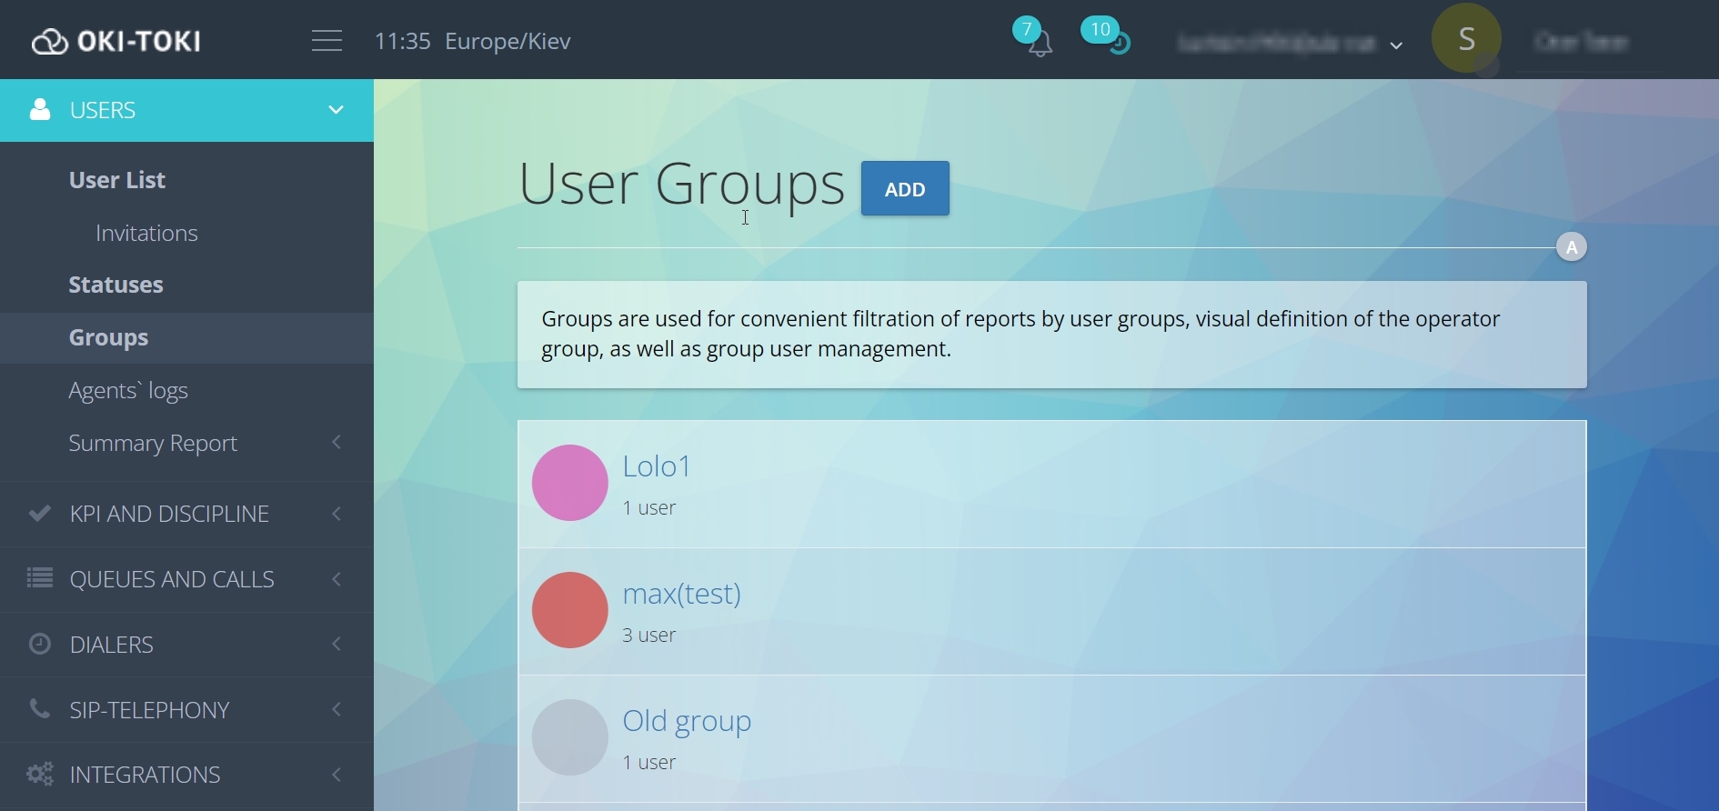Click the round A marker on the divider

tap(1572, 247)
